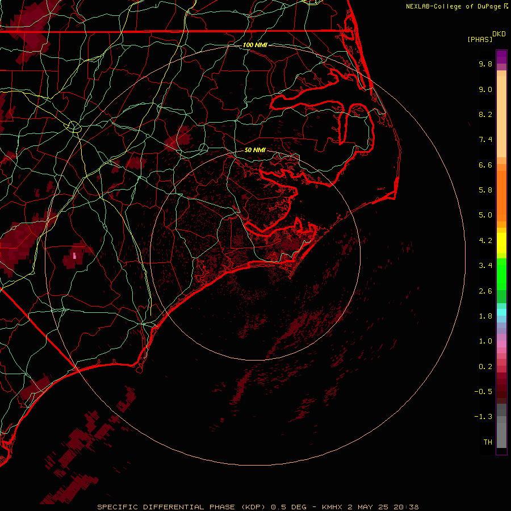Click the 5.8 scale value
This screenshot has width=511, height=511.
click(485, 190)
